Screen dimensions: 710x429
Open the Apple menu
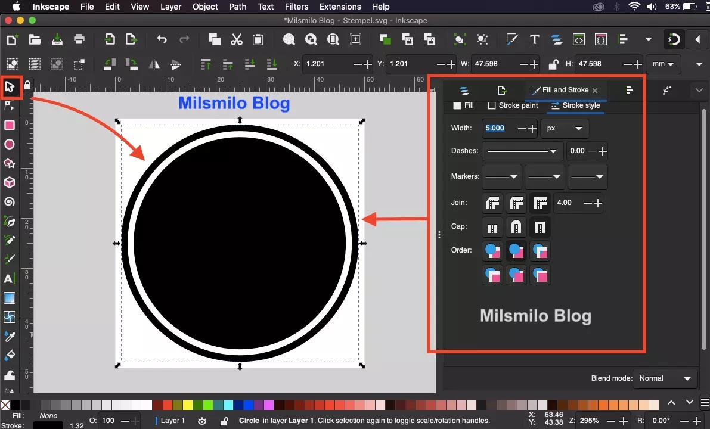[16, 7]
